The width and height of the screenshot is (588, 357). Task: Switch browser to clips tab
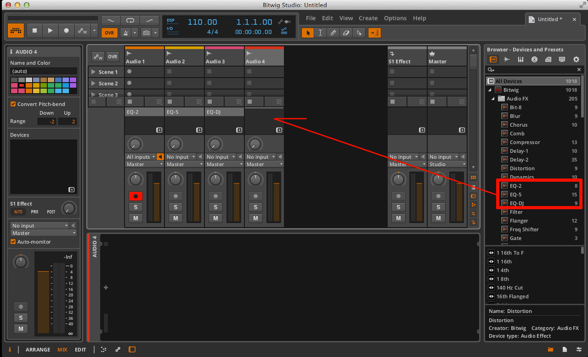tap(548, 59)
